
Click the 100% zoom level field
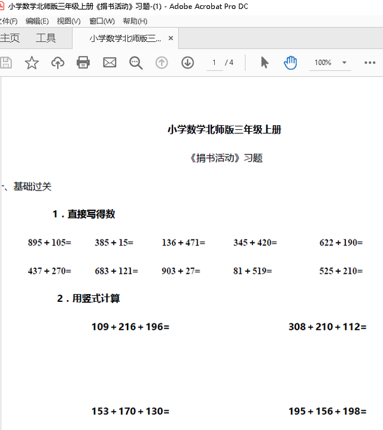323,62
